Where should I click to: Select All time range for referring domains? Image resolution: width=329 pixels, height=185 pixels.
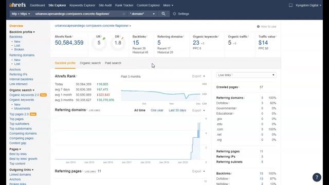click(140, 110)
